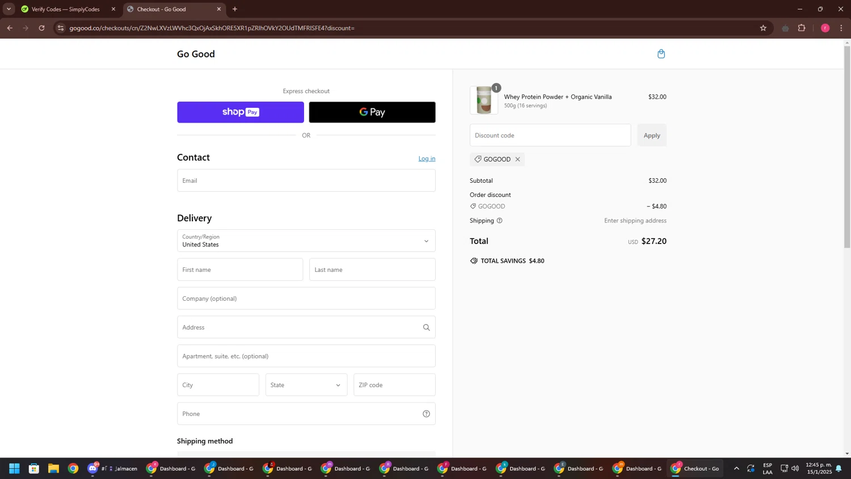This screenshot has width=851, height=479.
Task: Show hidden system tray icons
Action: (736, 469)
